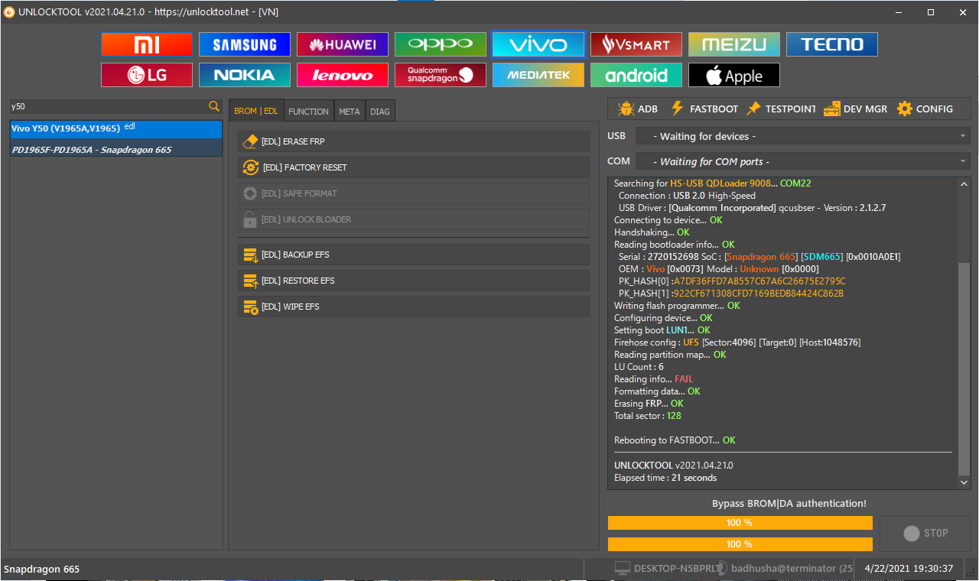Select the Samsung brand tile
979x581 pixels.
245,44
